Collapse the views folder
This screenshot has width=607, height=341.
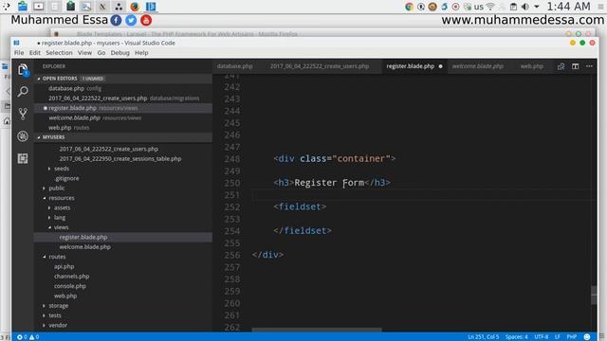pyautogui.click(x=49, y=227)
